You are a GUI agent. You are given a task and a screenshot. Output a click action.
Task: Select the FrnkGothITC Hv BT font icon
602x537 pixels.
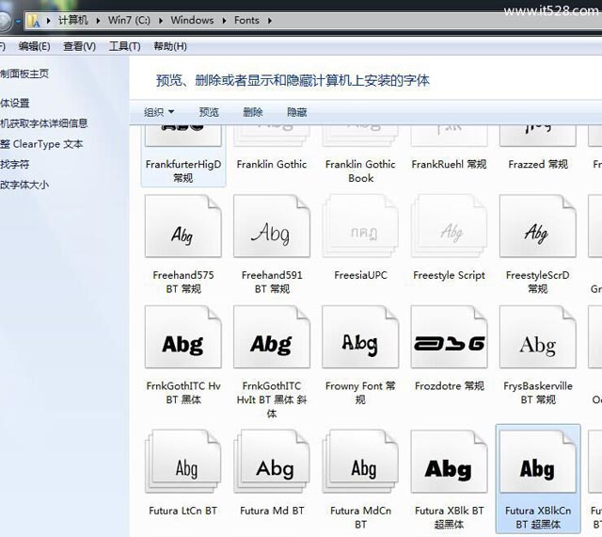(183, 337)
